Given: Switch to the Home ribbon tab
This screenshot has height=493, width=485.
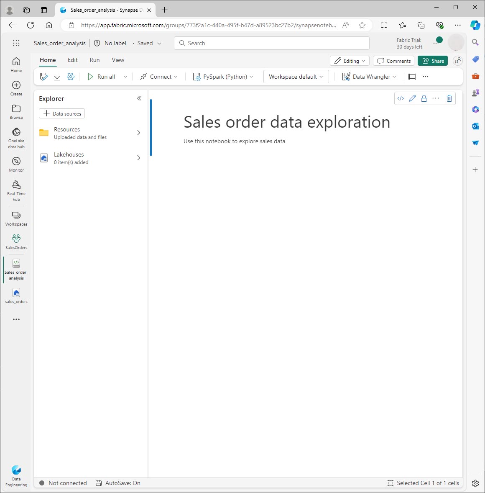Looking at the screenshot, I should (x=48, y=60).
